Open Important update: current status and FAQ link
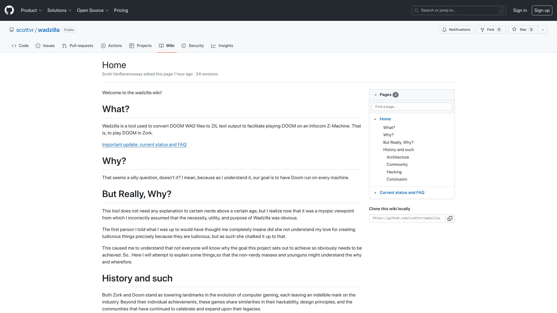Image resolution: width=557 pixels, height=313 pixels. coord(144,145)
